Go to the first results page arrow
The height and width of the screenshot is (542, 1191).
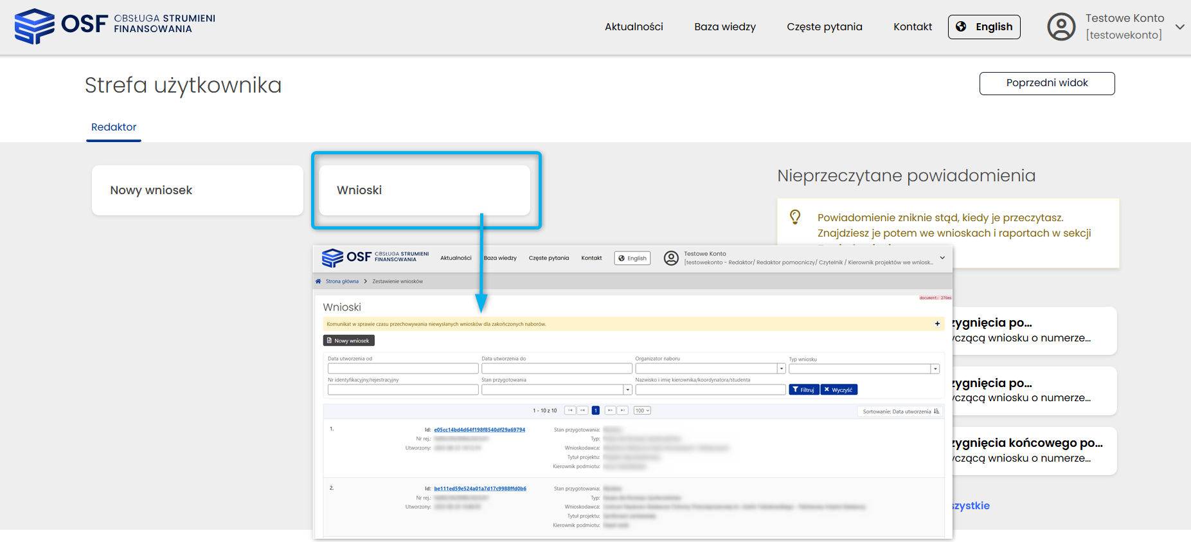click(569, 410)
